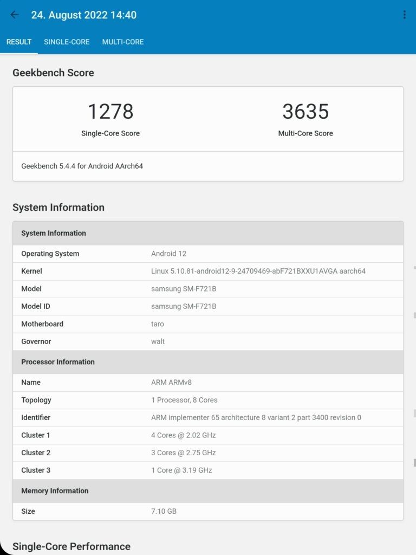Switch to the SINGLE-CORE tab
Screen dimensions: 416x555
pos(67,42)
